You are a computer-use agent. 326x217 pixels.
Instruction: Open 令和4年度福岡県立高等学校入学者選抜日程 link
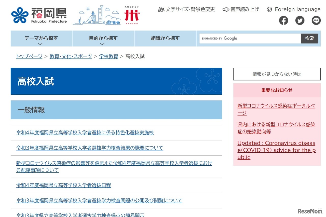click(64, 185)
